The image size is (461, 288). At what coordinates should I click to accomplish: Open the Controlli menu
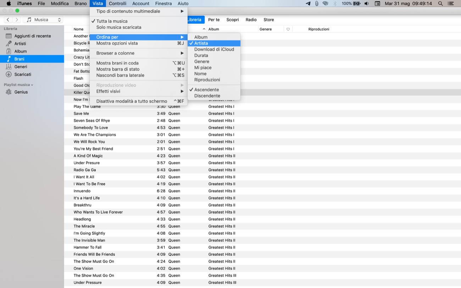coord(117,4)
